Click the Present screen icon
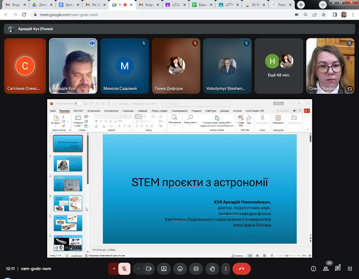This screenshot has width=359, height=279. (x=164, y=269)
